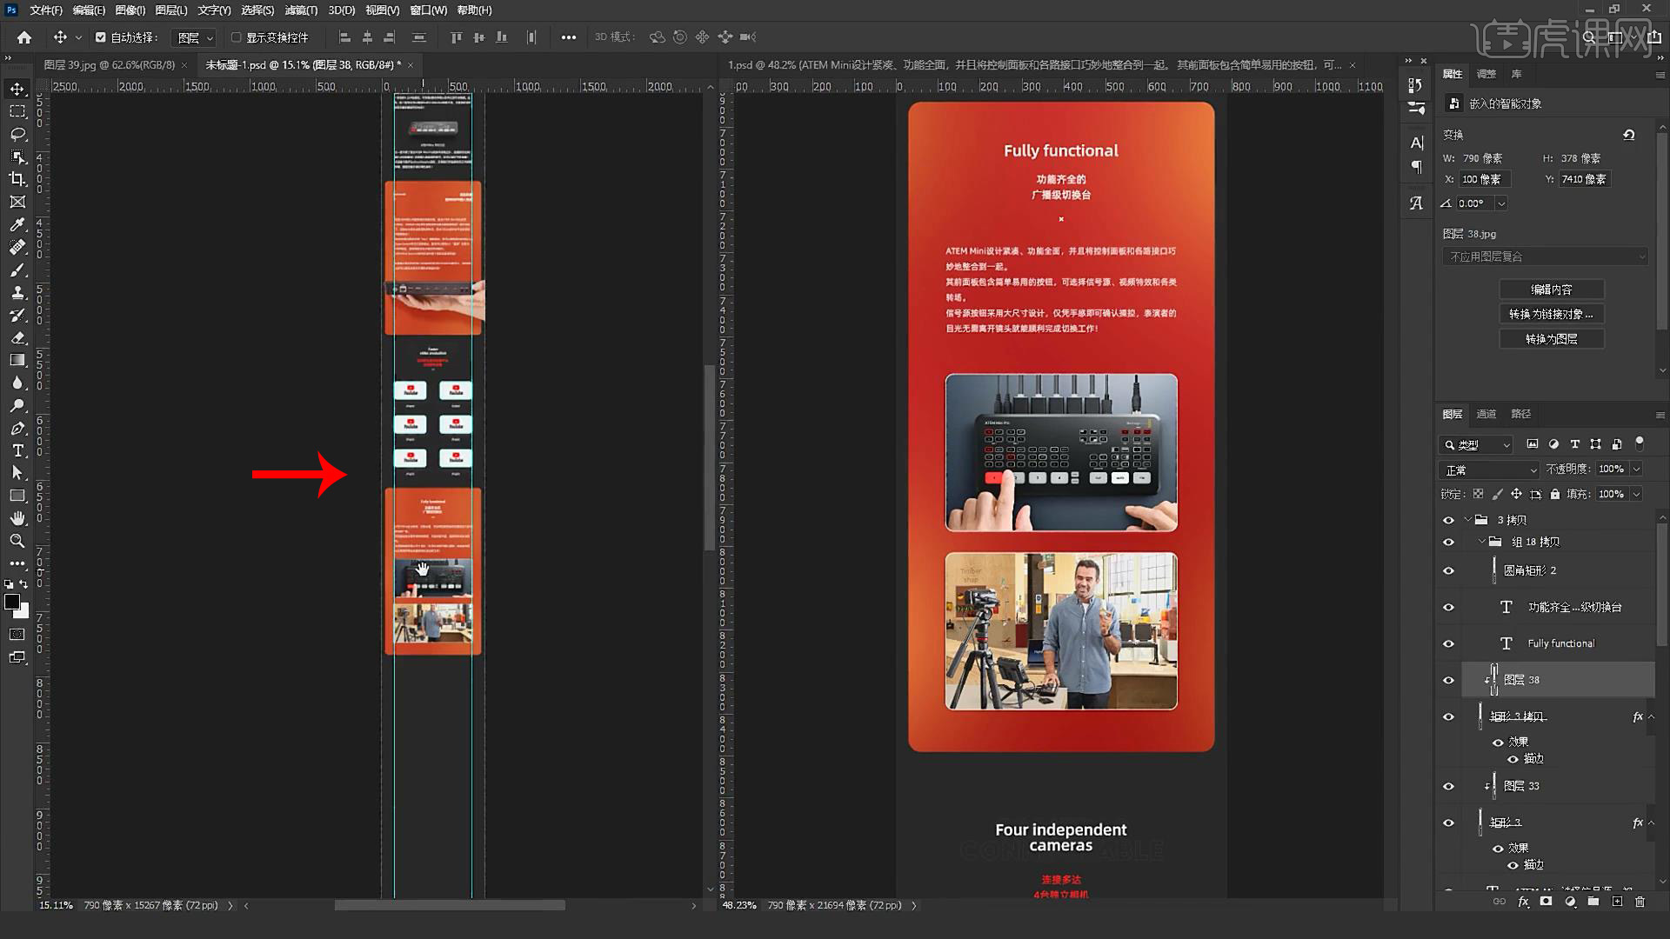Toggle the Auto-Select checkbox
Screen dimensions: 1670x939
pos(101,37)
